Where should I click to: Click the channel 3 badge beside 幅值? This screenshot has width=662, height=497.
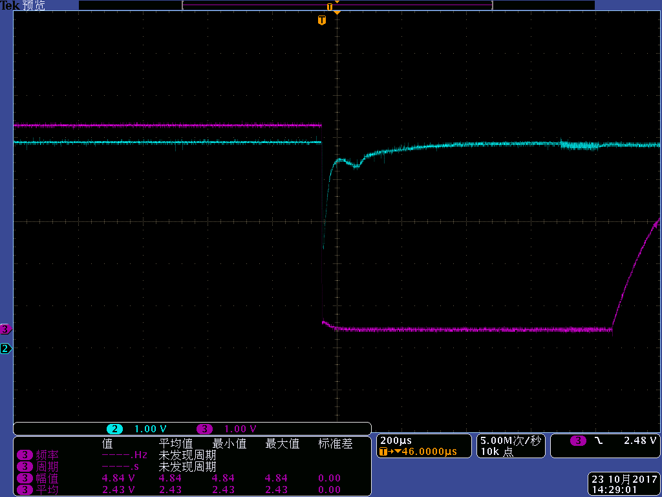click(x=25, y=478)
